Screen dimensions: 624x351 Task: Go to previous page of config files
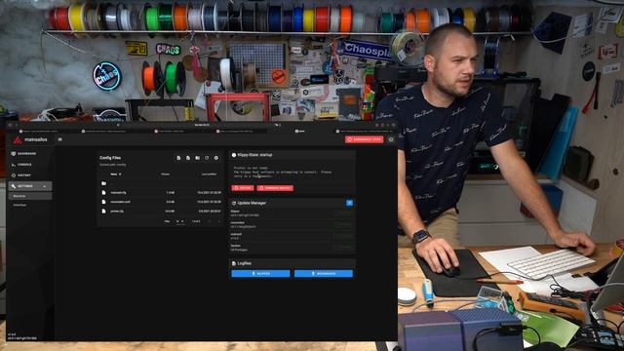point(210,221)
